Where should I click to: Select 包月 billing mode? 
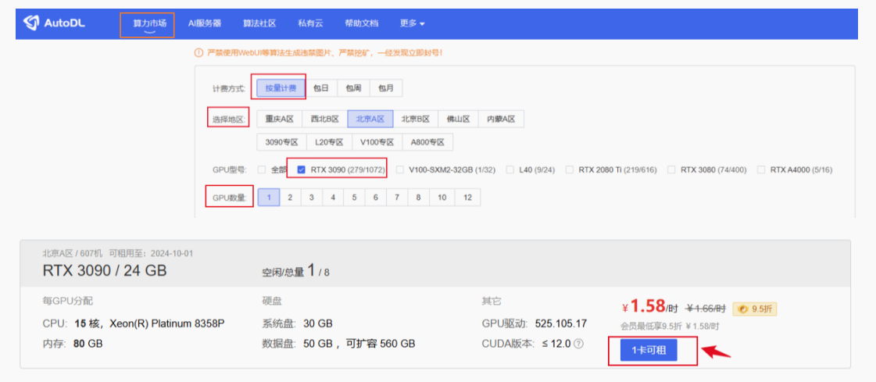click(386, 88)
